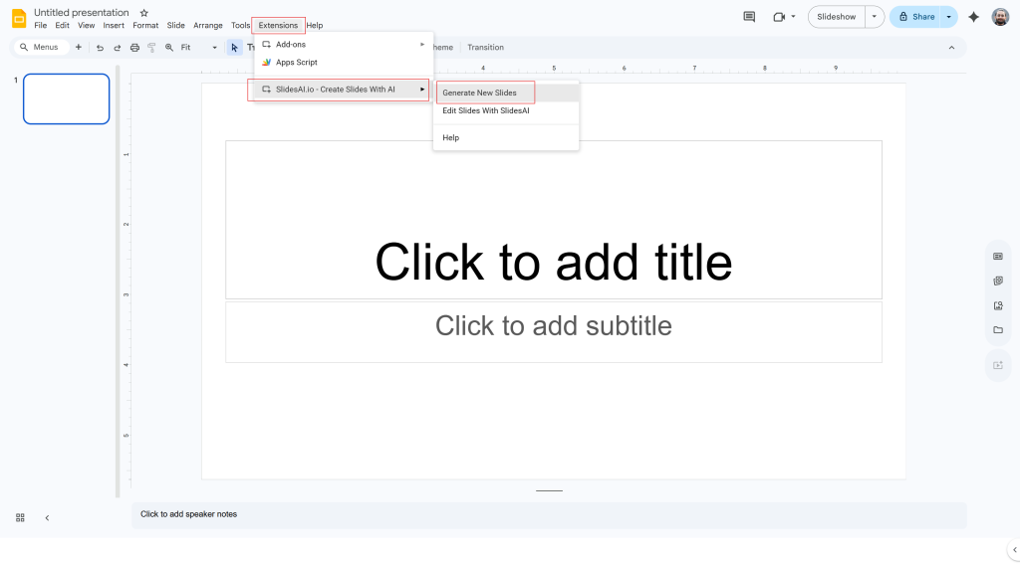This screenshot has width=1020, height=564.
Task: Choose Edit Slides With SlidesAI
Action: coord(486,110)
